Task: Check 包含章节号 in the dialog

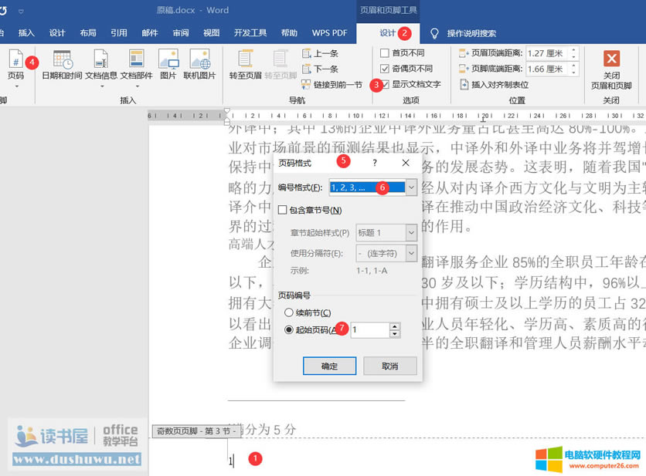Action: click(x=283, y=210)
